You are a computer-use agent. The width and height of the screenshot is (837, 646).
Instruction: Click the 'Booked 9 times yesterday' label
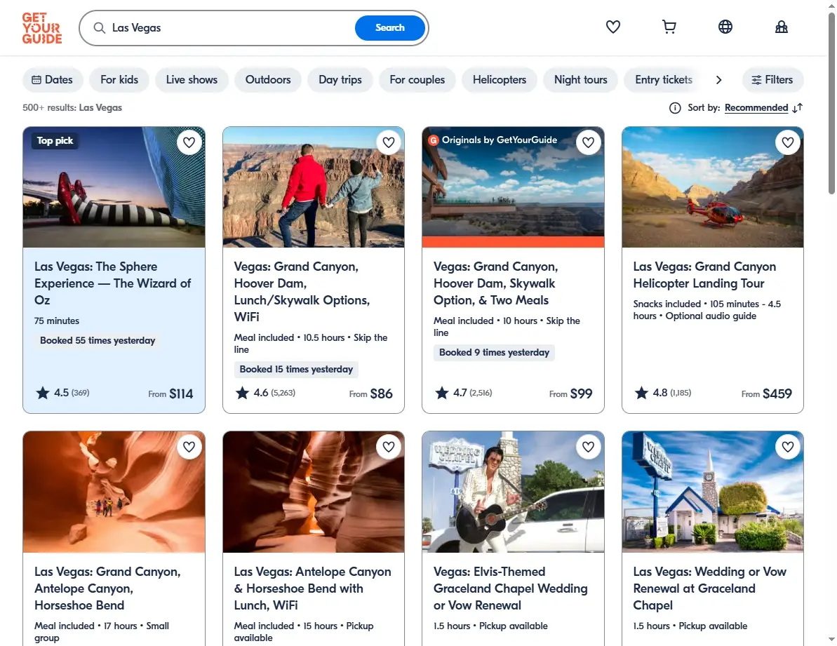coord(495,352)
